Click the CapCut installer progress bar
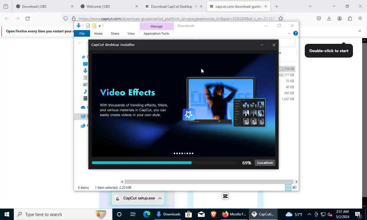 163,163
